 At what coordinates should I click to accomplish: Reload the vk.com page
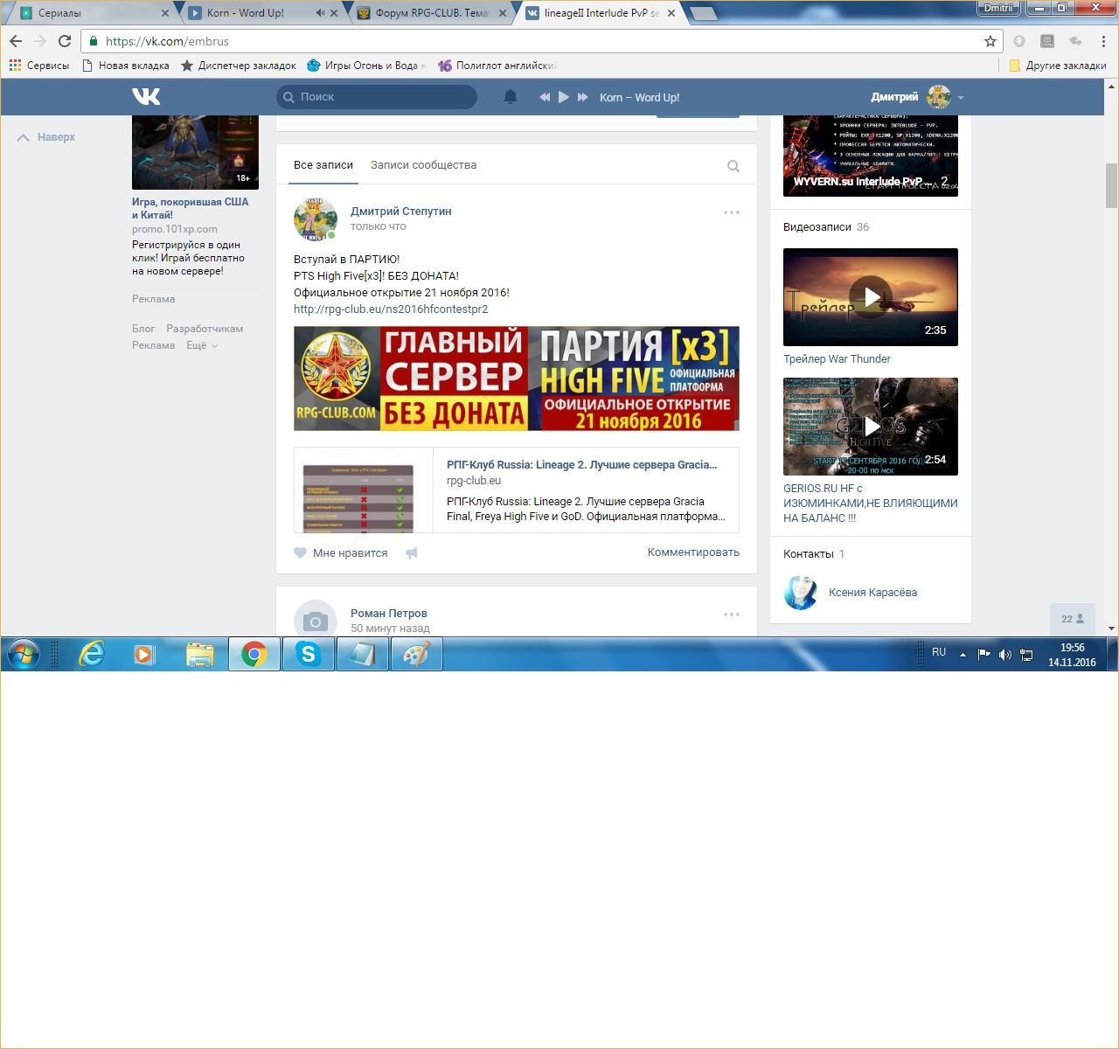(x=65, y=41)
